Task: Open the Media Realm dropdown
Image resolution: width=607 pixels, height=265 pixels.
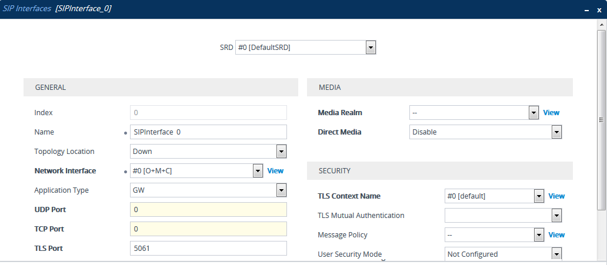Action: pos(533,113)
